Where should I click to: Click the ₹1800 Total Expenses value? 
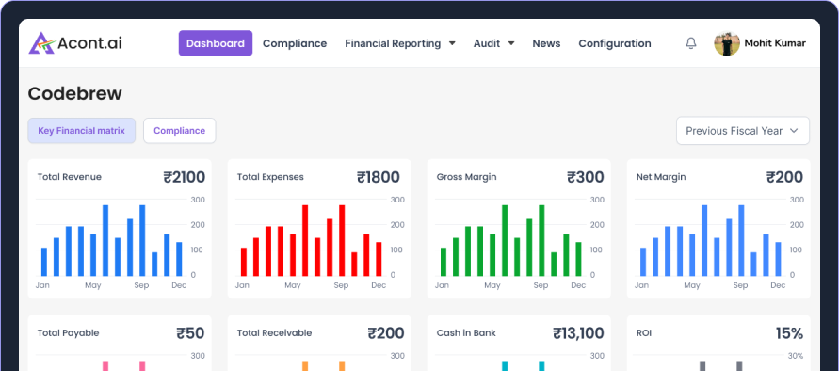tap(379, 177)
